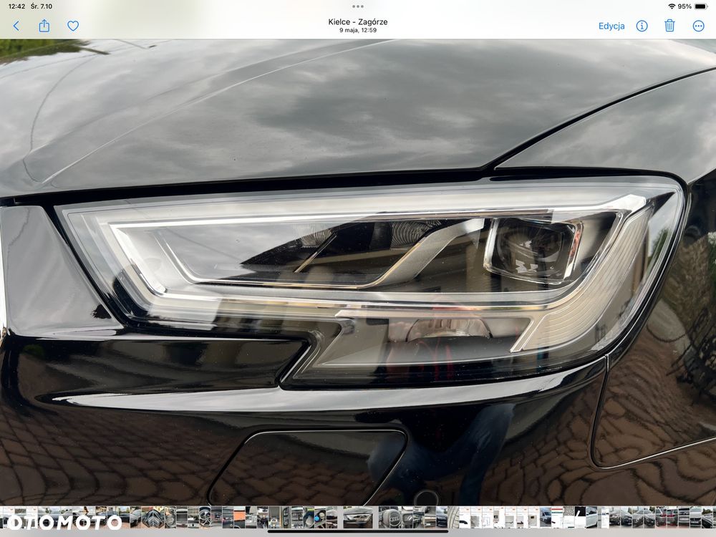Tap the battery icon in the status bar

pyautogui.click(x=701, y=6)
